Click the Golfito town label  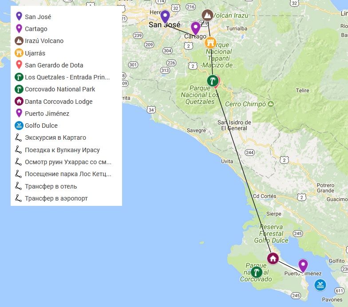[336, 261]
